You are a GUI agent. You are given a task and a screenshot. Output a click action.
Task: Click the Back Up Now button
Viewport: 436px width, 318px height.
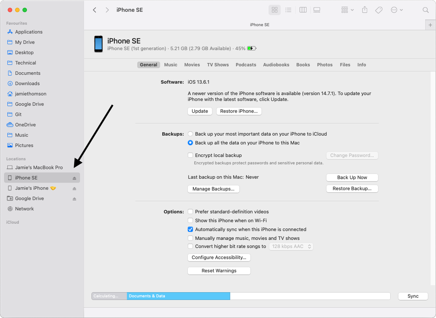[352, 177]
